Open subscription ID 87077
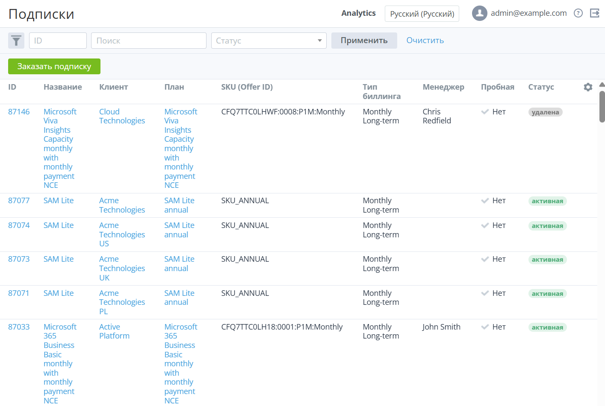 pyautogui.click(x=19, y=201)
